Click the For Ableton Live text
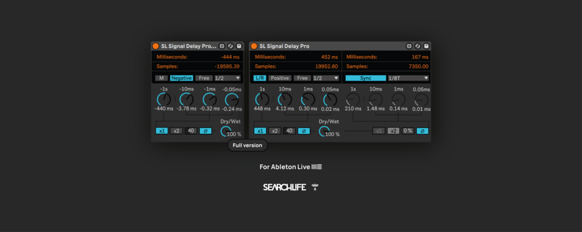The width and height of the screenshot is (582, 232). [x=285, y=167]
